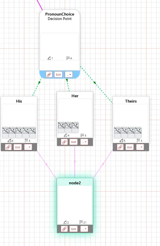Edit the PronounChoice decision point
This screenshot has height=246, width=160.
coord(58,74)
